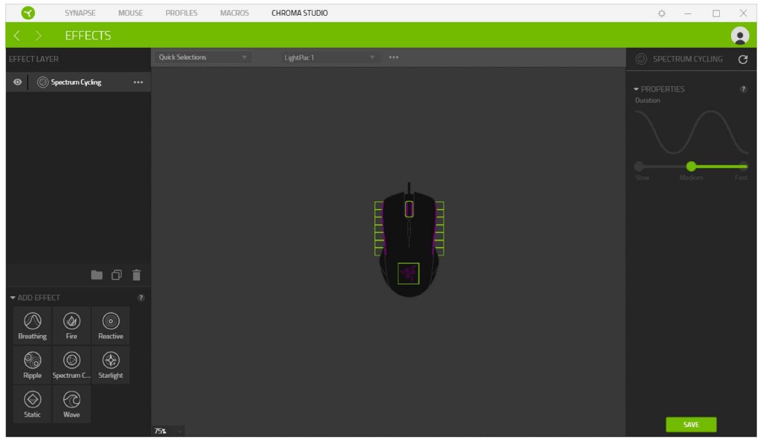Add the Ripple effect

[x=33, y=365]
